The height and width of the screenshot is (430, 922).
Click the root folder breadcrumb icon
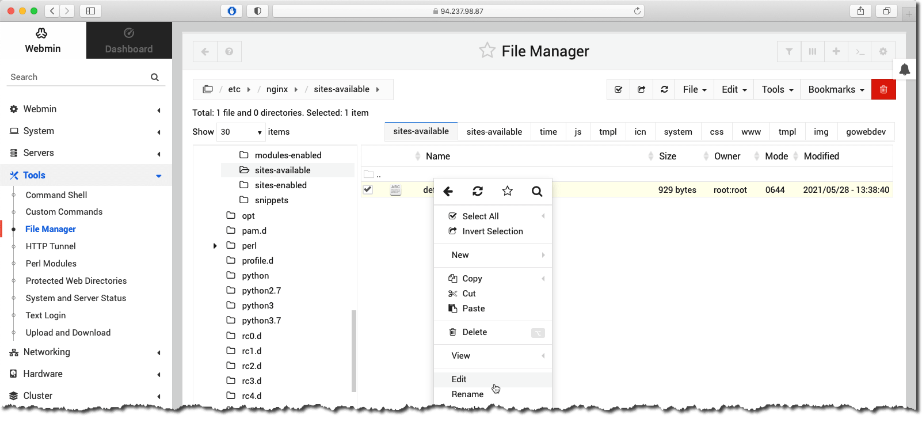208,89
